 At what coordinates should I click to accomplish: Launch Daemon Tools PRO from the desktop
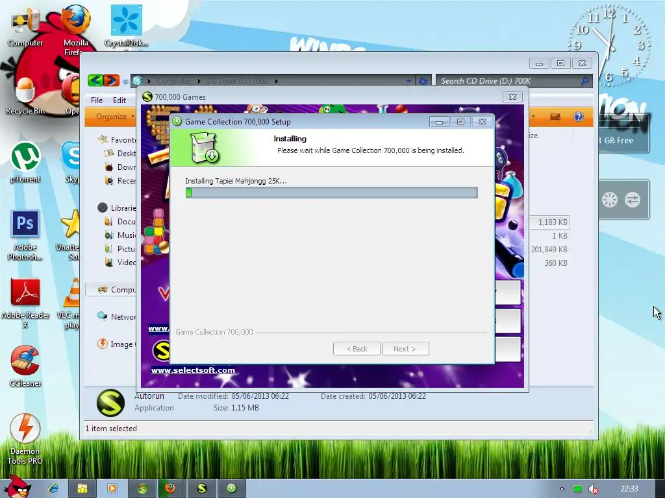[25, 438]
